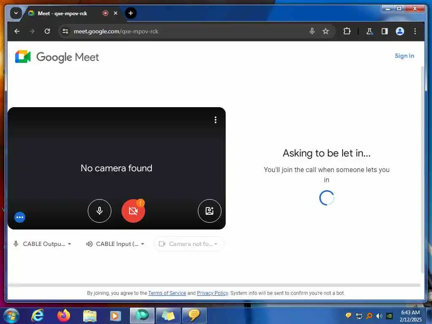
Task: Click the volume speaker tray icon
Action: coord(379,316)
